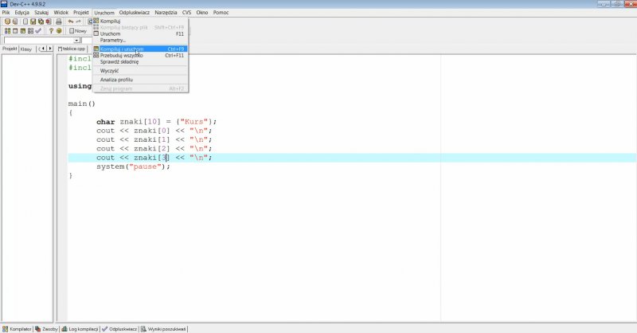
Task: Choose "Przebuduj wszystko" from Uruchom menu
Action: [x=121, y=55]
